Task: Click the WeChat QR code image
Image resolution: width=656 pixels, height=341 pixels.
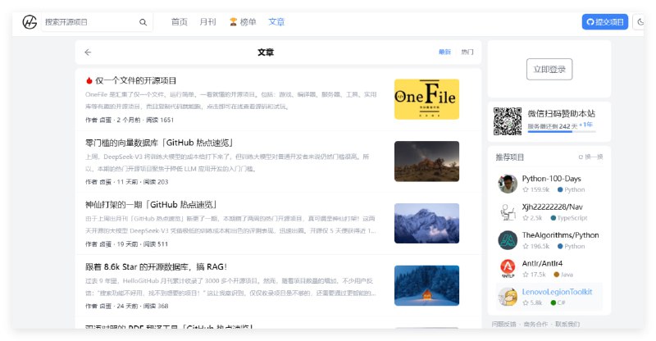Action: point(508,121)
